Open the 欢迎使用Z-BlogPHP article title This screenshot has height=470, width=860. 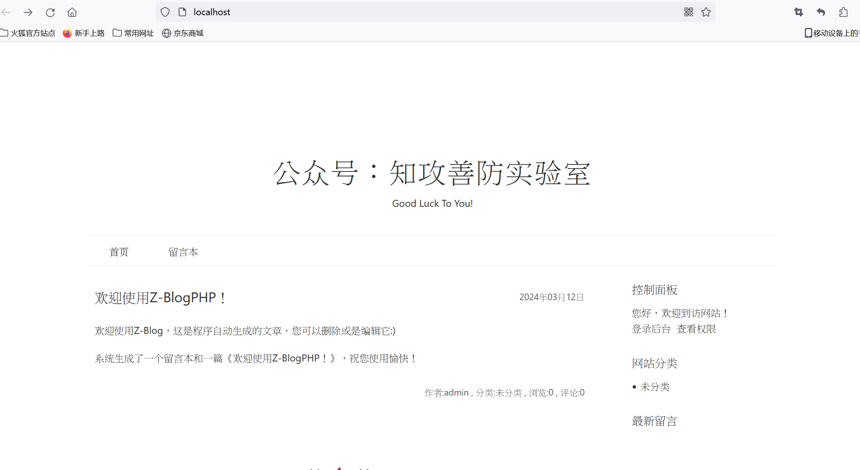coord(160,298)
